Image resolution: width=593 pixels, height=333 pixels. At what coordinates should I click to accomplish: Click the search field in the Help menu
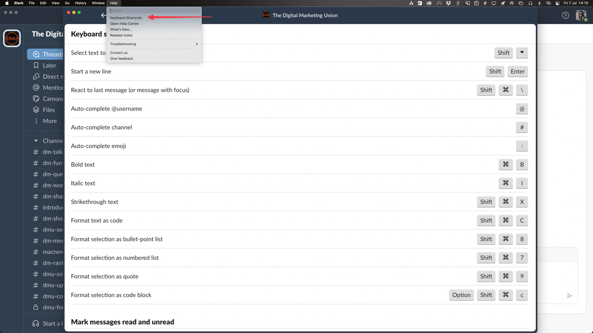(x=153, y=10)
